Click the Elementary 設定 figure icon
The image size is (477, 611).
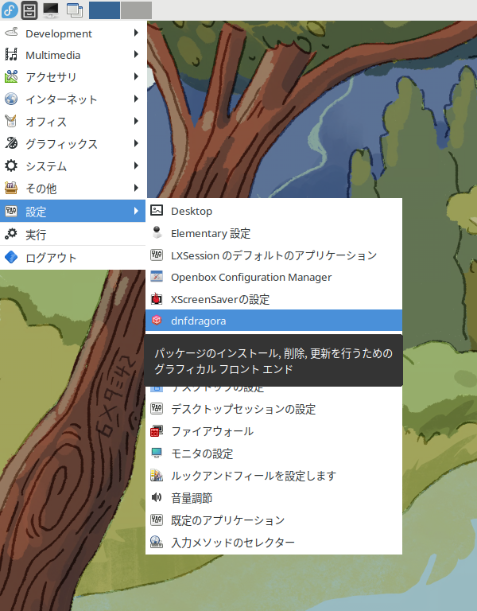[157, 232]
